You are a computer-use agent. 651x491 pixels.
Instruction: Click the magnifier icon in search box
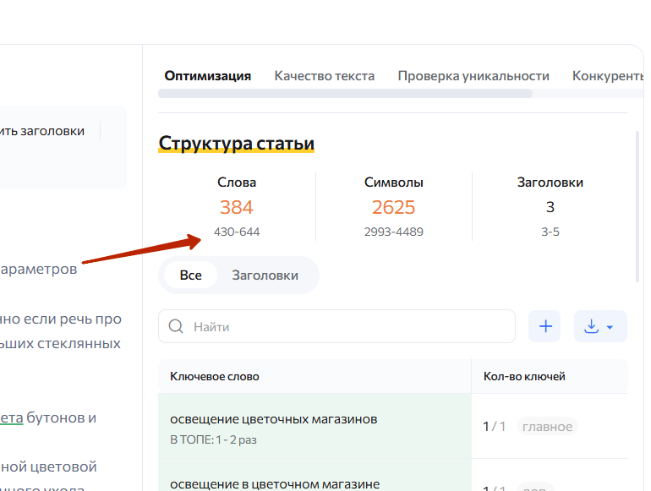pyautogui.click(x=176, y=326)
